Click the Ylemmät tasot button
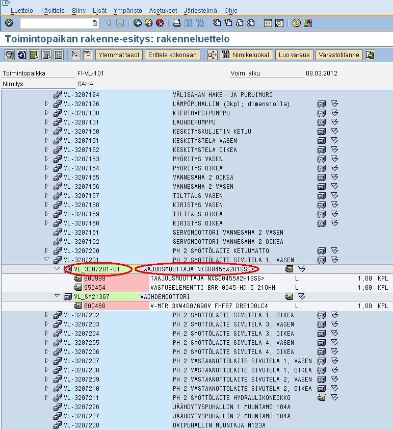Screen dimensions: 393x430 coord(119,55)
